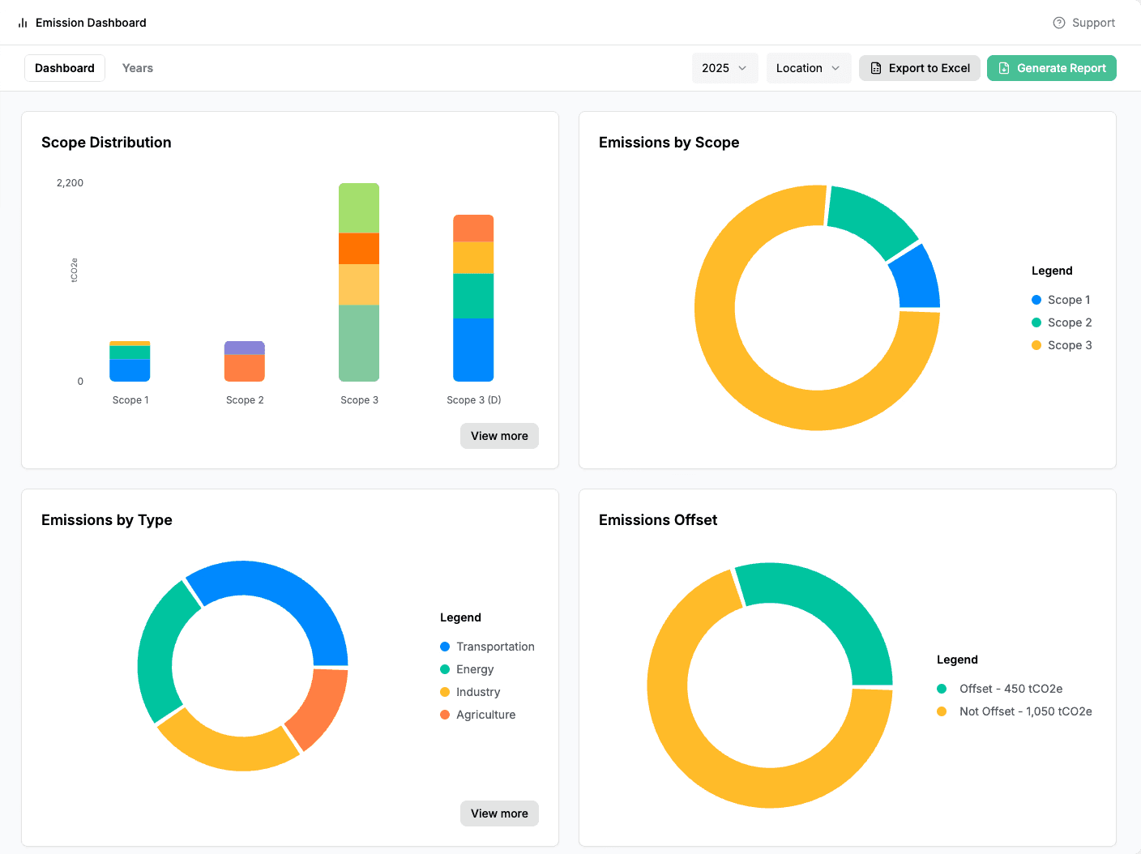Click the Support question mark icon

(1059, 23)
